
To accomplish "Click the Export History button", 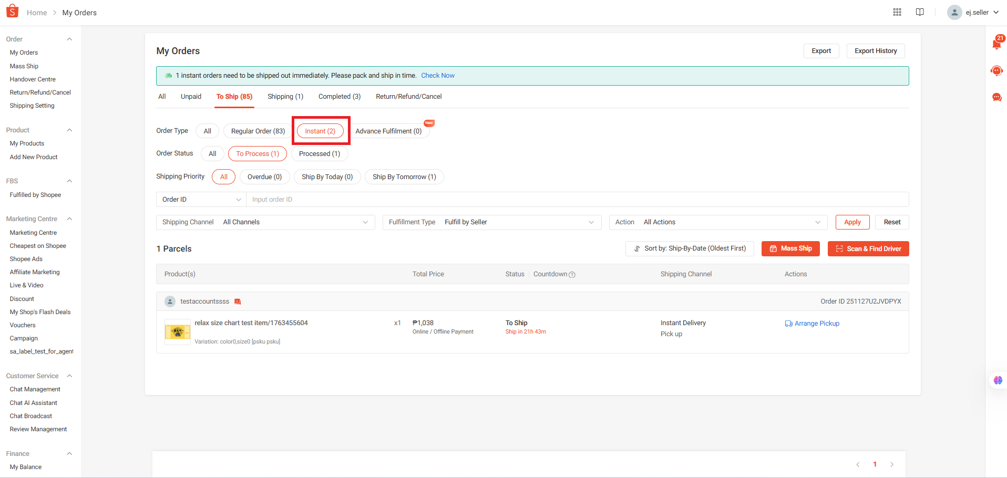I will point(876,51).
